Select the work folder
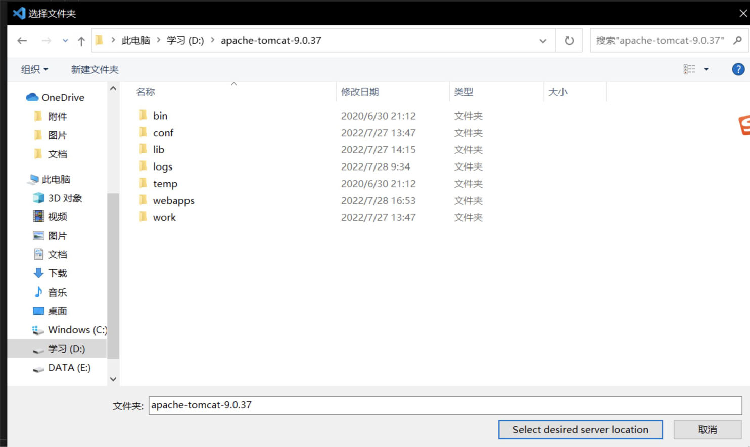This screenshot has height=447, width=750. point(164,217)
